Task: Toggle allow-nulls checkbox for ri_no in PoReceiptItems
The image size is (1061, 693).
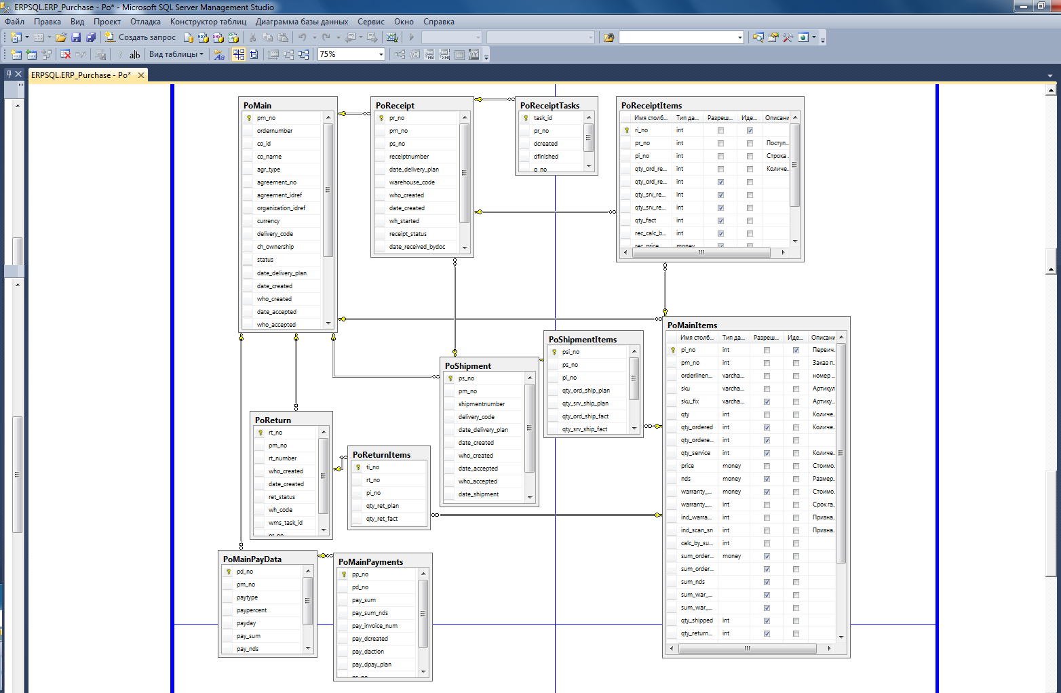Action: (720, 131)
